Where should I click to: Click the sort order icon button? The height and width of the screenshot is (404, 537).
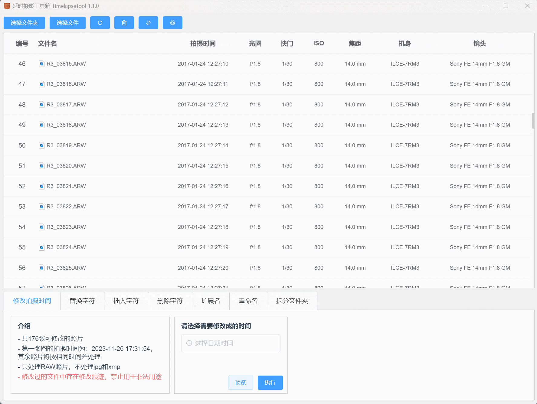click(148, 23)
